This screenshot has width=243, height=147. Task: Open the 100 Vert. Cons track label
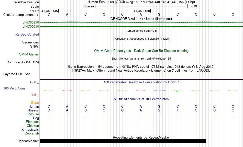[14, 88]
